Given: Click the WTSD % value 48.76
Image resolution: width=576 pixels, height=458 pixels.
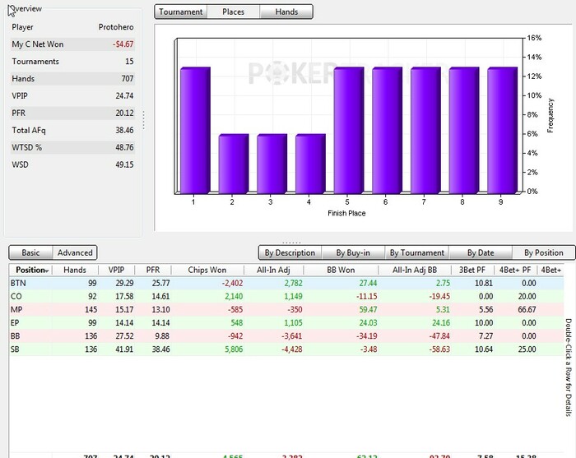Looking at the screenshot, I should point(124,147).
